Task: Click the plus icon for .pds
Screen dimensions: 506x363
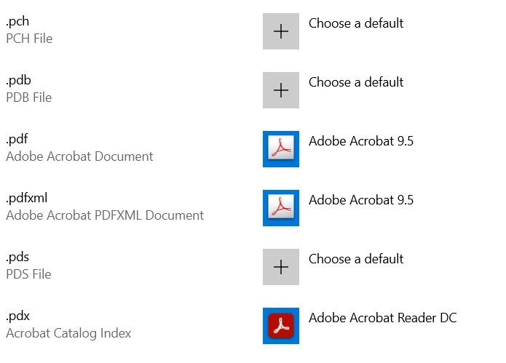Action: click(x=281, y=267)
